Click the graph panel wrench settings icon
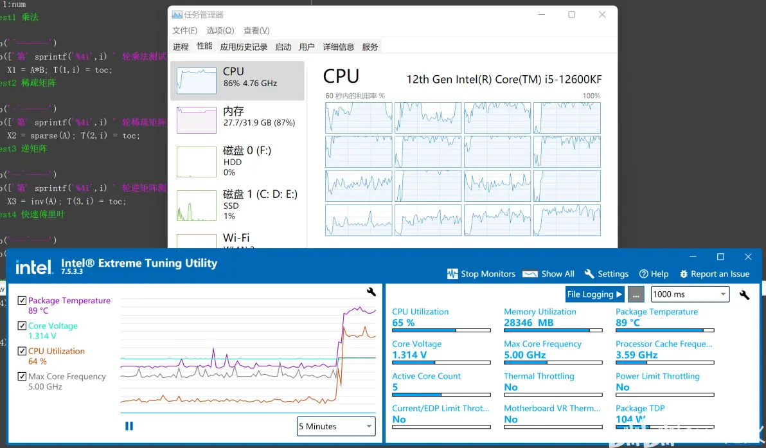The image size is (766, 448). click(x=371, y=292)
